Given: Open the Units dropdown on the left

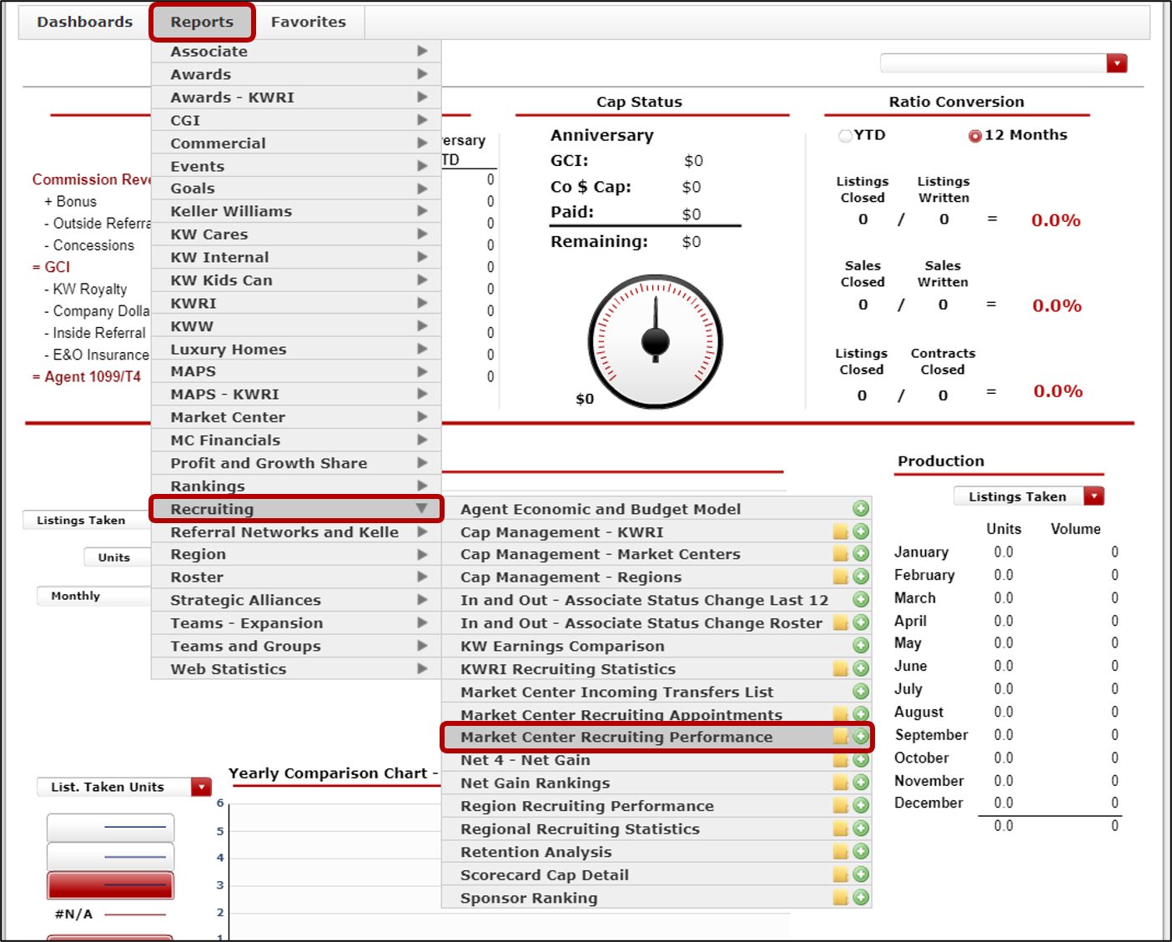Looking at the screenshot, I should click(x=118, y=557).
